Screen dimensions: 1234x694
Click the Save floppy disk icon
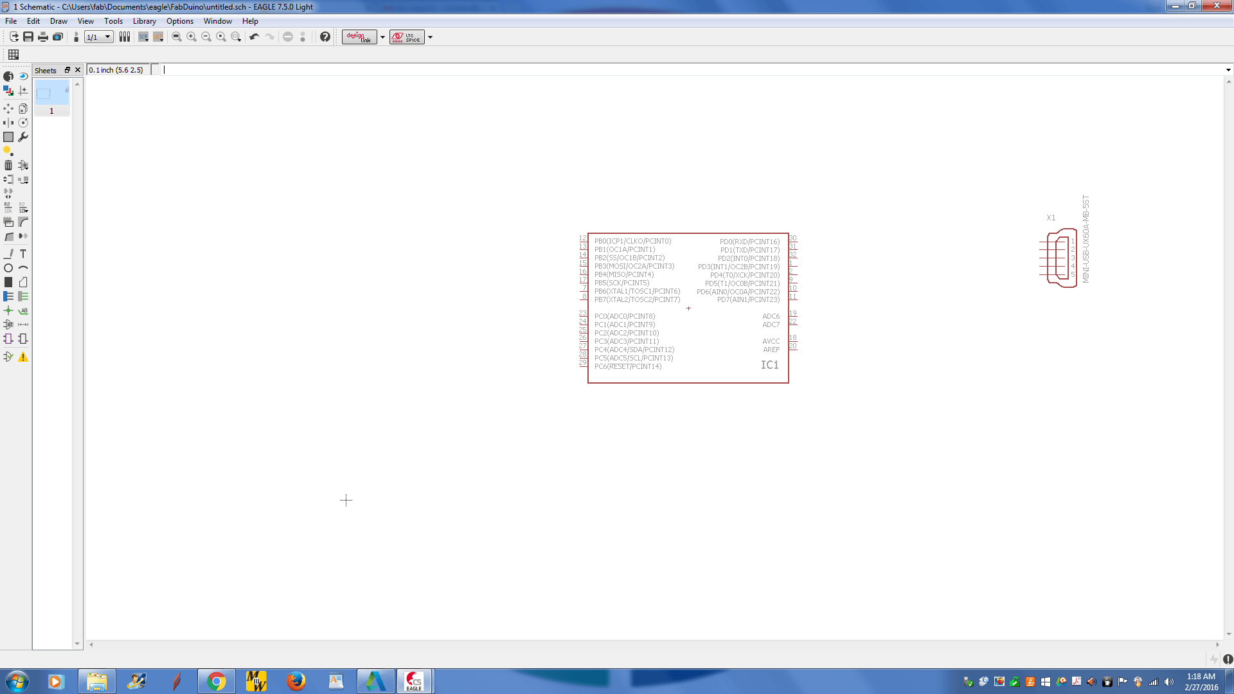28,37
